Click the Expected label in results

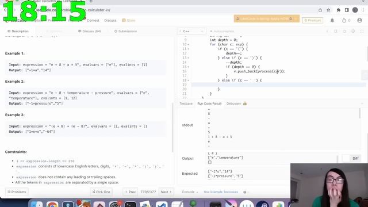(190, 174)
